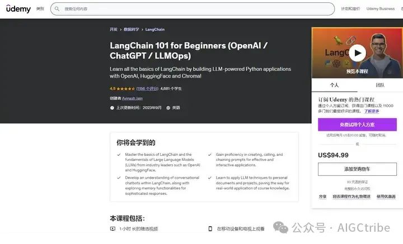
Task: Open 计划和定价 plans and pricing
Action: pos(350,9)
